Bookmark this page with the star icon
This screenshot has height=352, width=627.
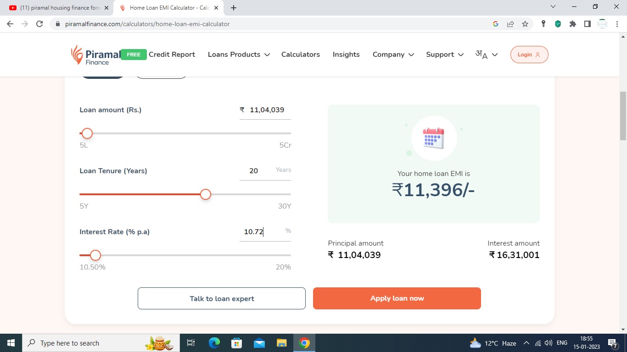pyautogui.click(x=525, y=24)
